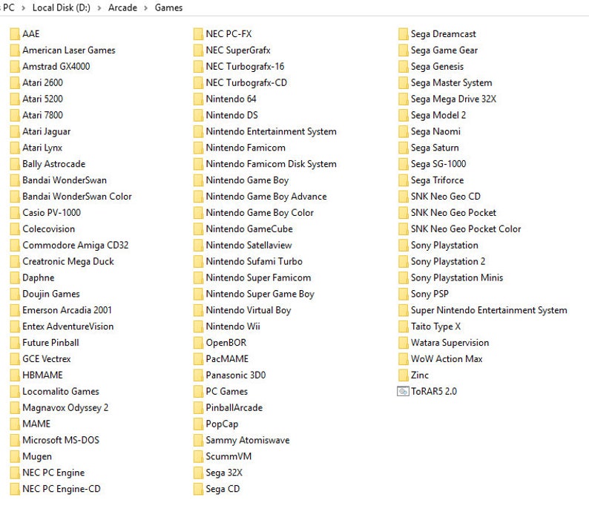589x506 pixels.
Task: Select the Atari Lynx folder name
Action: pos(42,148)
